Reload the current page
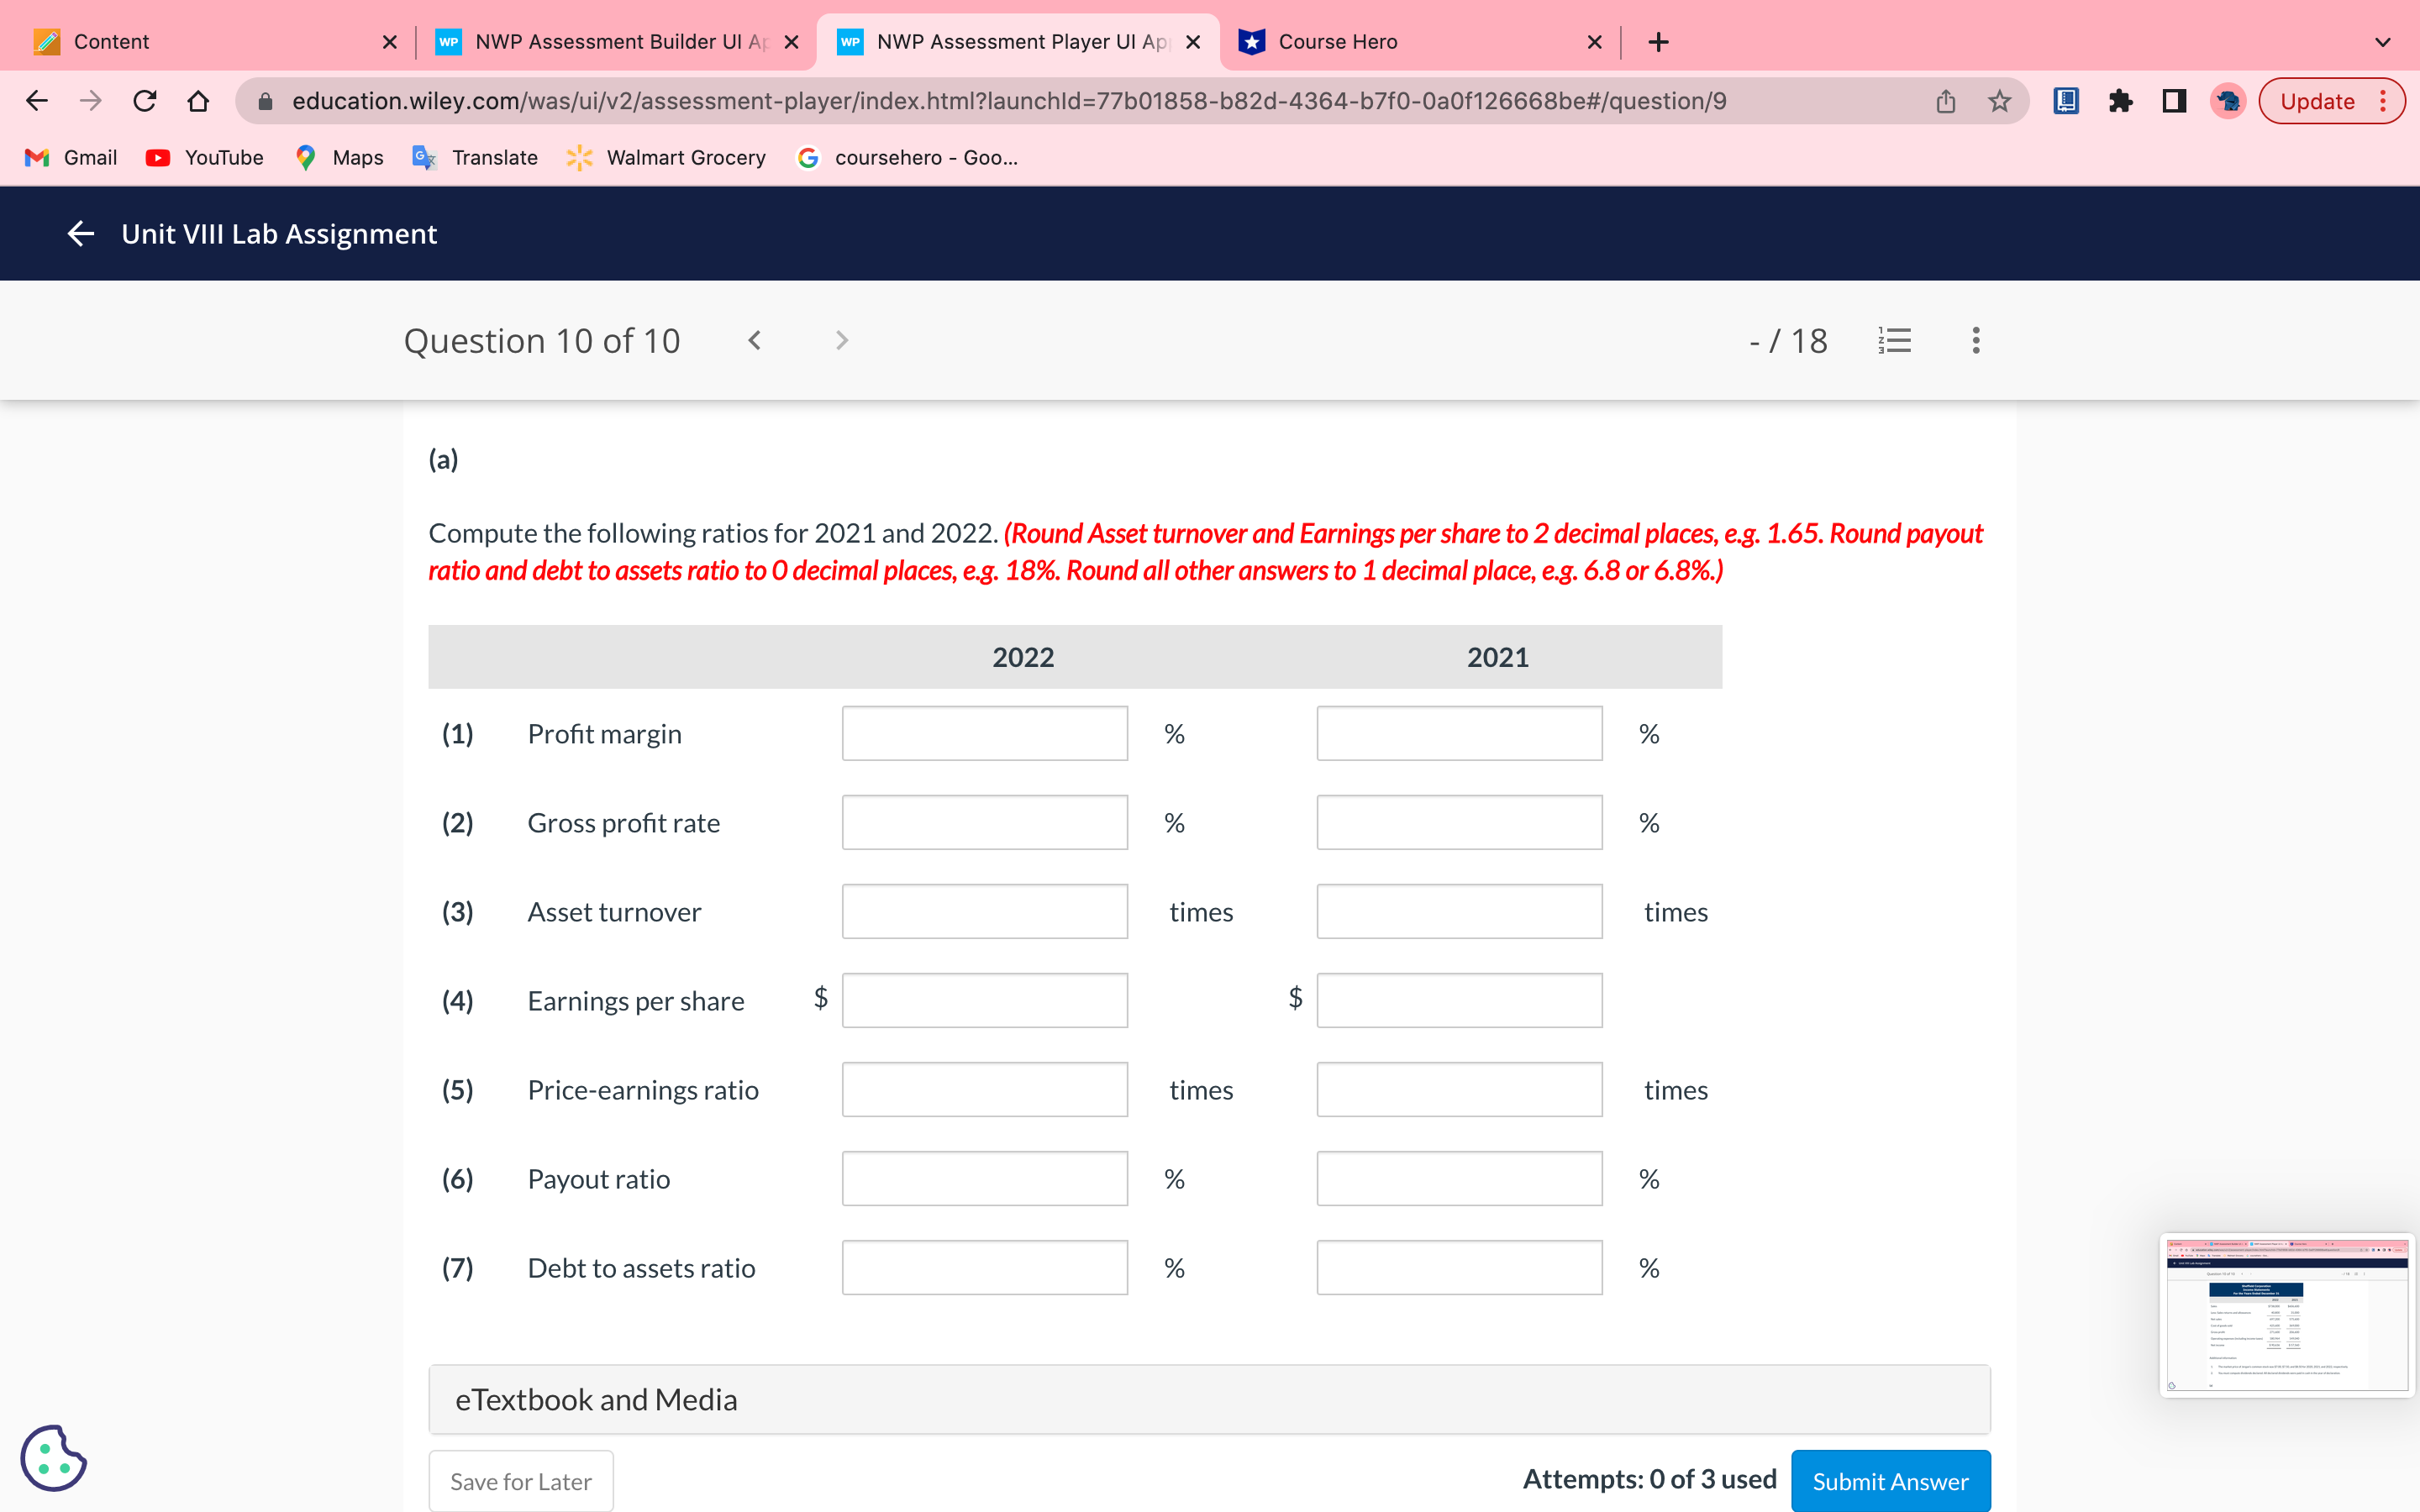This screenshot has width=2420, height=1512. pyautogui.click(x=144, y=100)
